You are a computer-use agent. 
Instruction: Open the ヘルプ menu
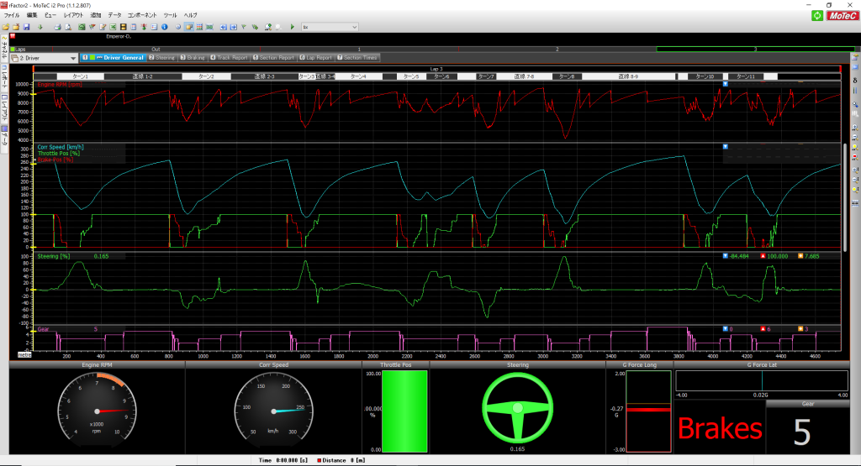[191, 15]
